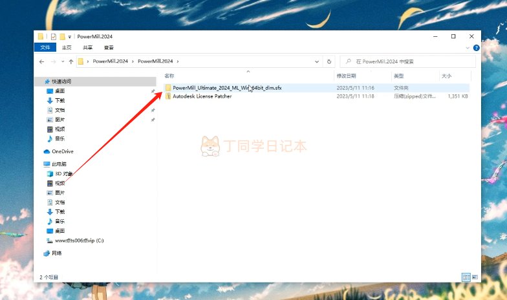This screenshot has width=507, height=300.
Task: Click the 2023/5/11 11:16 date cell
Action: click(356, 88)
